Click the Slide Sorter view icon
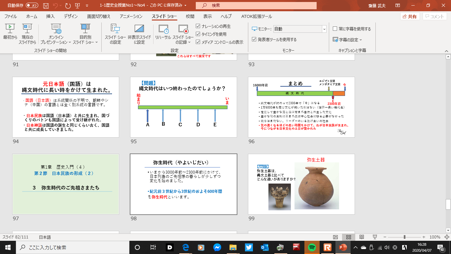The image size is (451, 254). 348,237
